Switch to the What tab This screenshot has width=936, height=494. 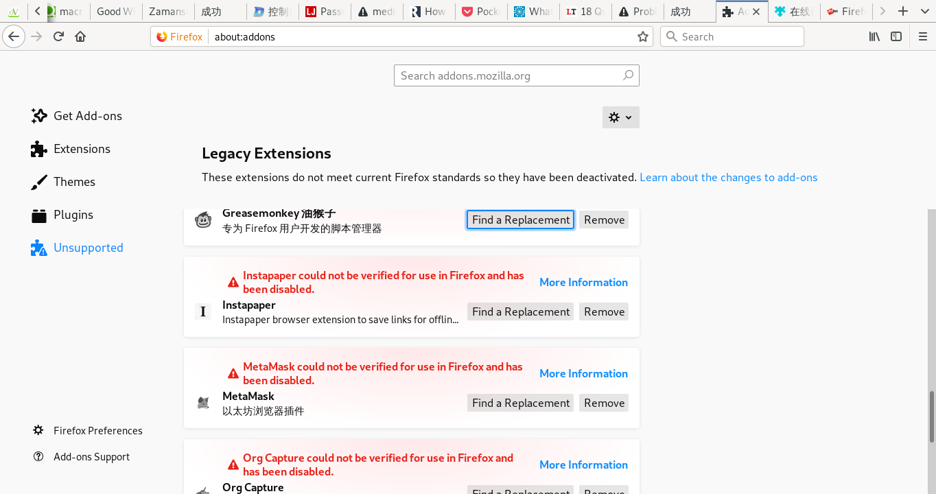click(533, 12)
